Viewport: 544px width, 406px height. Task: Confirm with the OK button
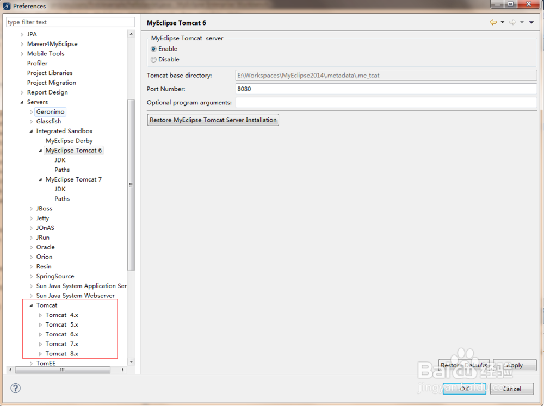pyautogui.click(x=464, y=389)
